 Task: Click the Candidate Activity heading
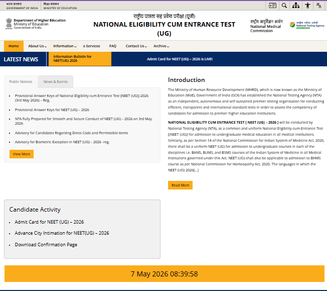pyautogui.click(x=35, y=210)
